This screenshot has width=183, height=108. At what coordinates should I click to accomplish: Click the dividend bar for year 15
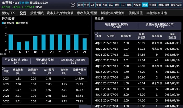tap(11, 42)
